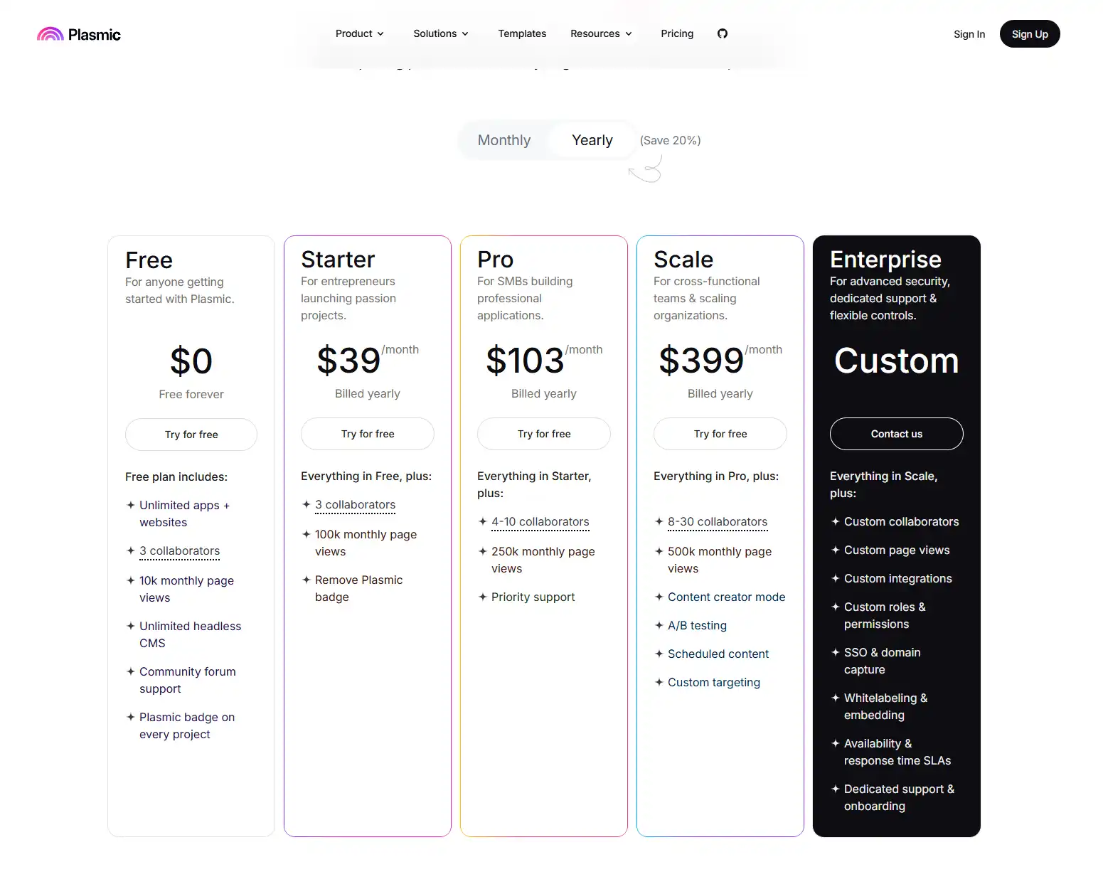
Task: Click sparkle icon beside Remove Plasmic badge
Action: tap(307, 580)
